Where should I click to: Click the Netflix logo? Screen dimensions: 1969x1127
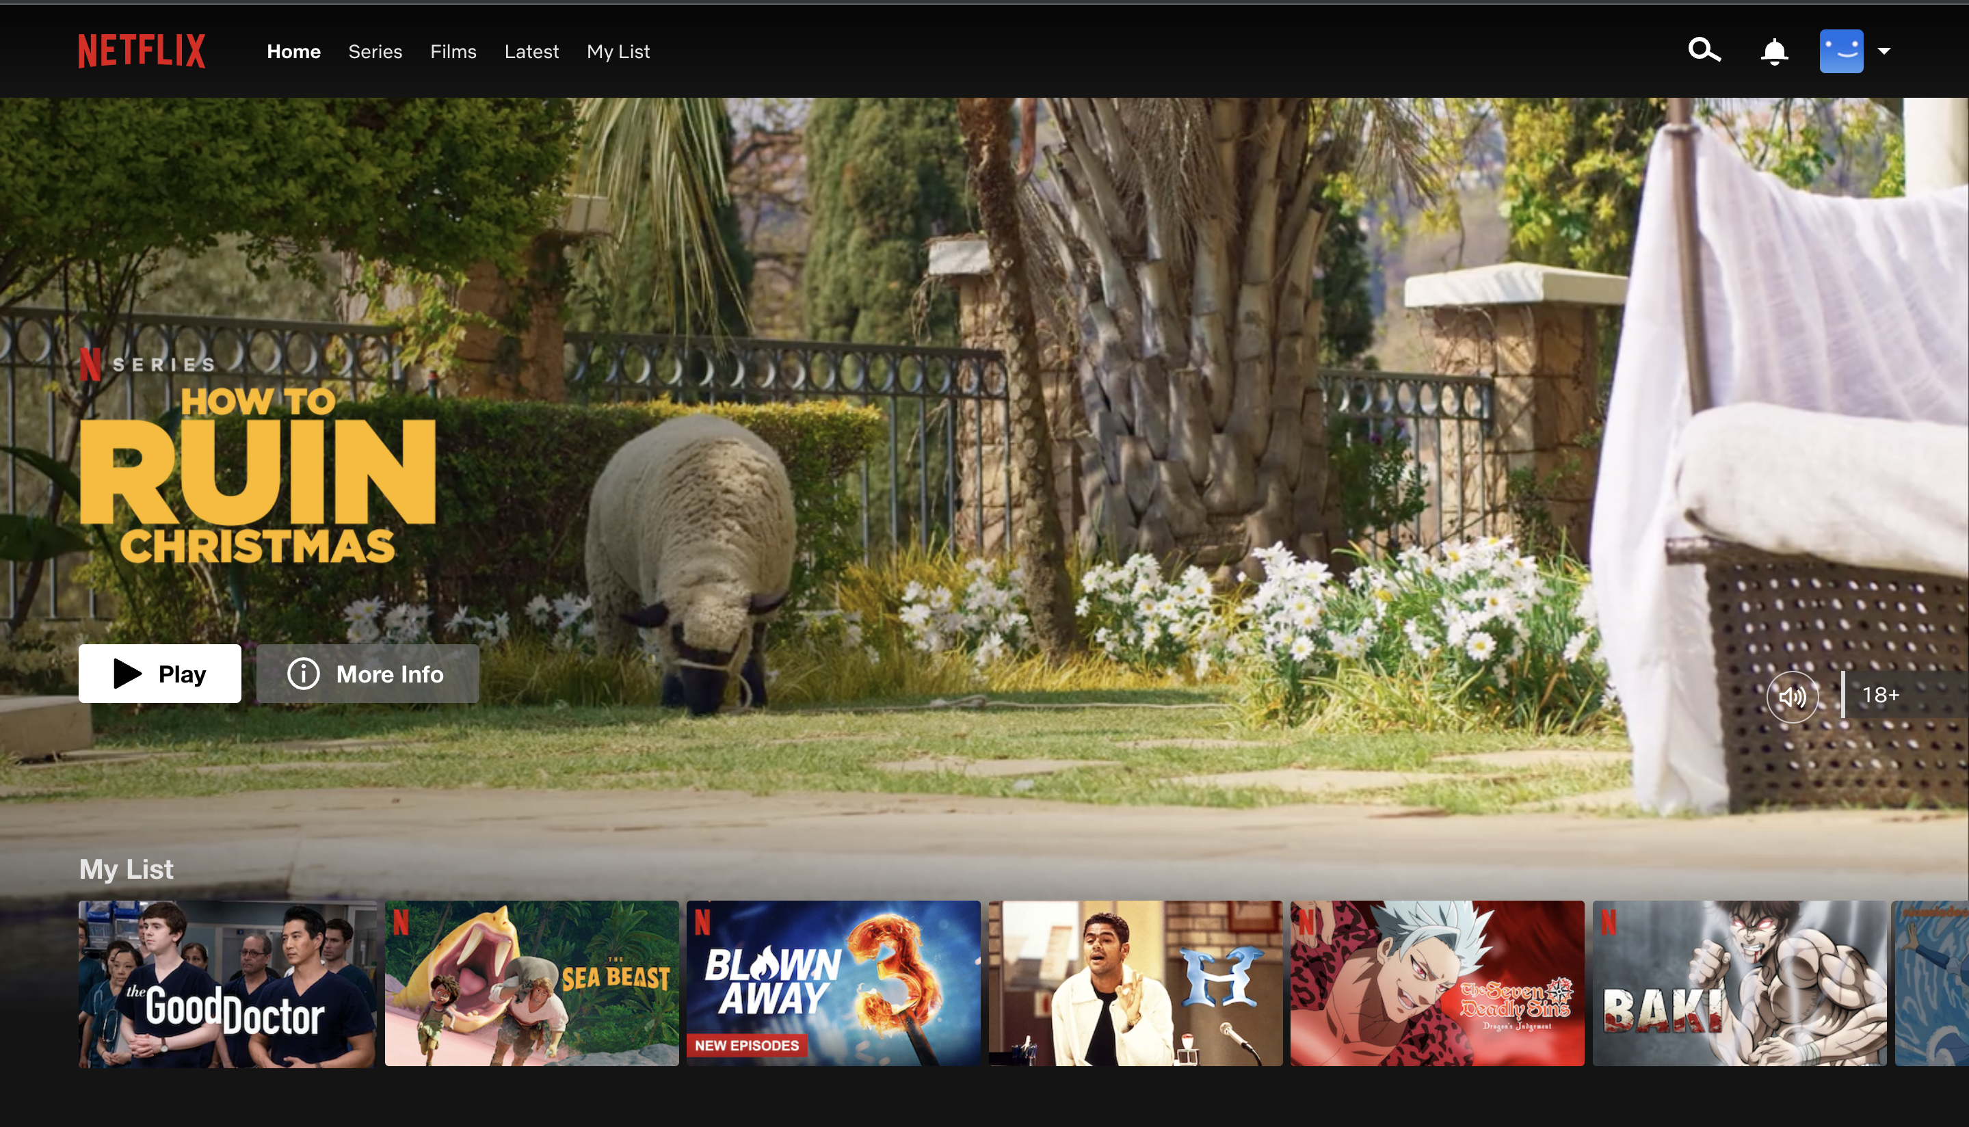[x=142, y=51]
